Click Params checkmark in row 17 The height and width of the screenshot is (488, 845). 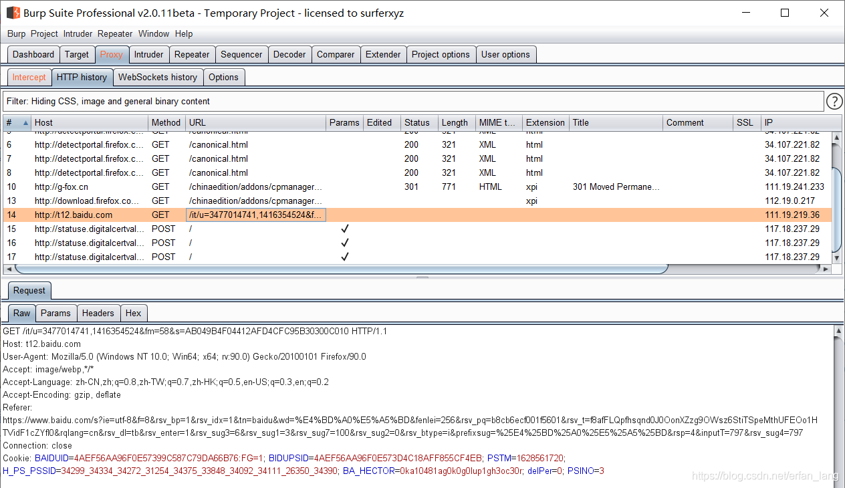pos(345,257)
